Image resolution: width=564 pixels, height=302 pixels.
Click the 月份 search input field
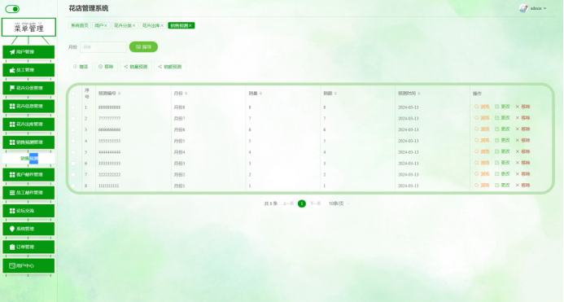(103, 46)
